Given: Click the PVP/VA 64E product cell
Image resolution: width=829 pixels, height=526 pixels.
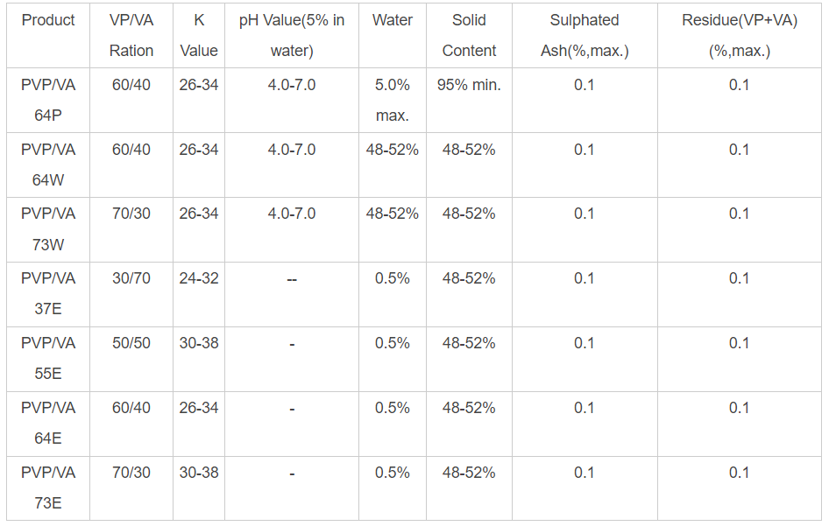Looking at the screenshot, I should pos(48,424).
